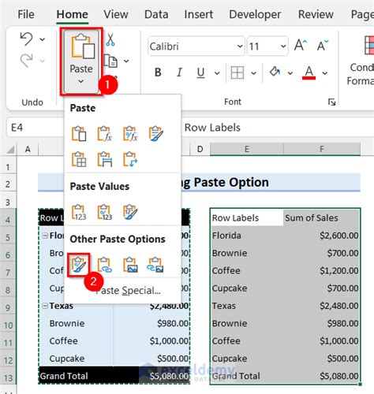Click the Copy icon in clipboard group
Screen dimensions: 374x394
pyautogui.click(x=110, y=61)
